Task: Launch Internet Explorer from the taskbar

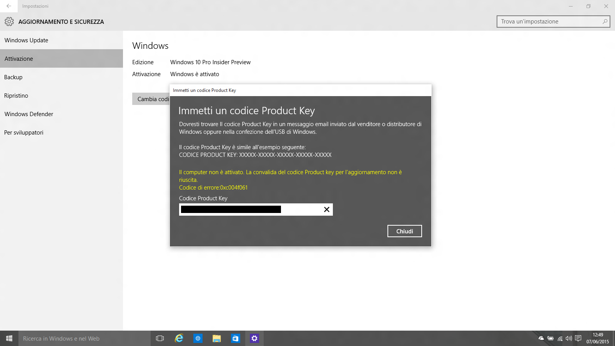Action: 179,338
